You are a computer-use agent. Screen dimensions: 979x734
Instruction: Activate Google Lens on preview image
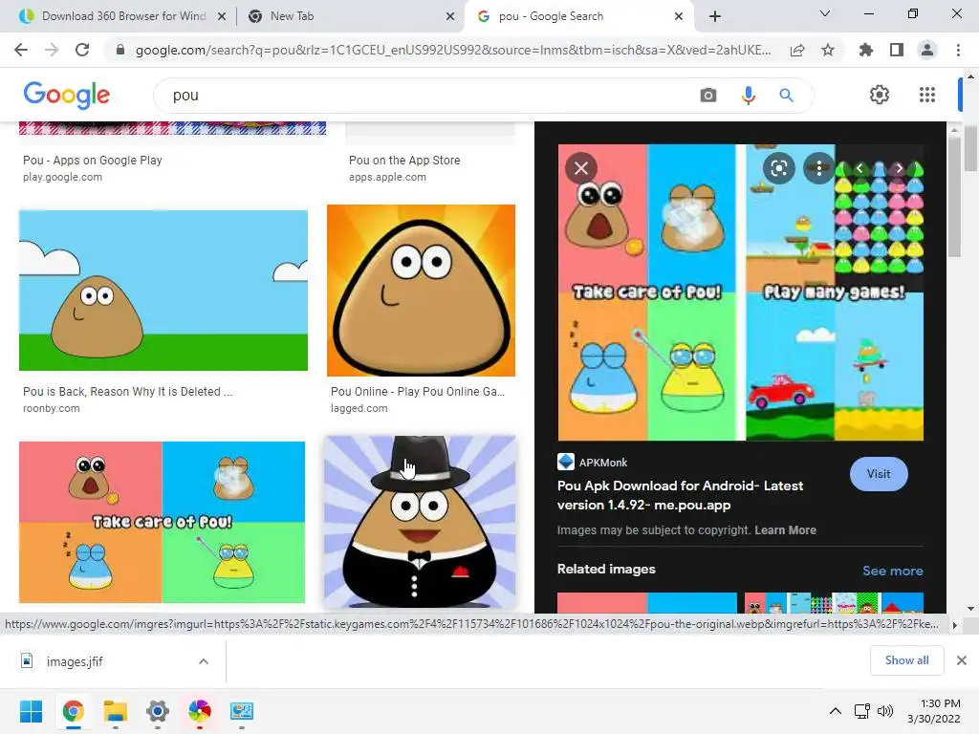click(778, 168)
